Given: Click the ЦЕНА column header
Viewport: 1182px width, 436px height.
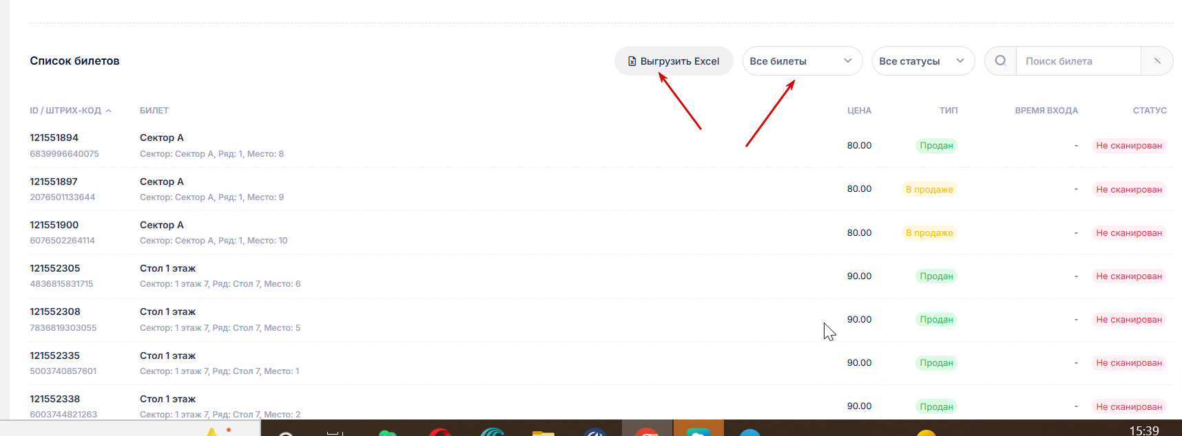Looking at the screenshot, I should pos(859,111).
